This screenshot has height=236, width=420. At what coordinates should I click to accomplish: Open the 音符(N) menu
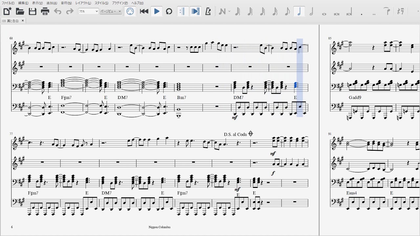tap(66, 3)
